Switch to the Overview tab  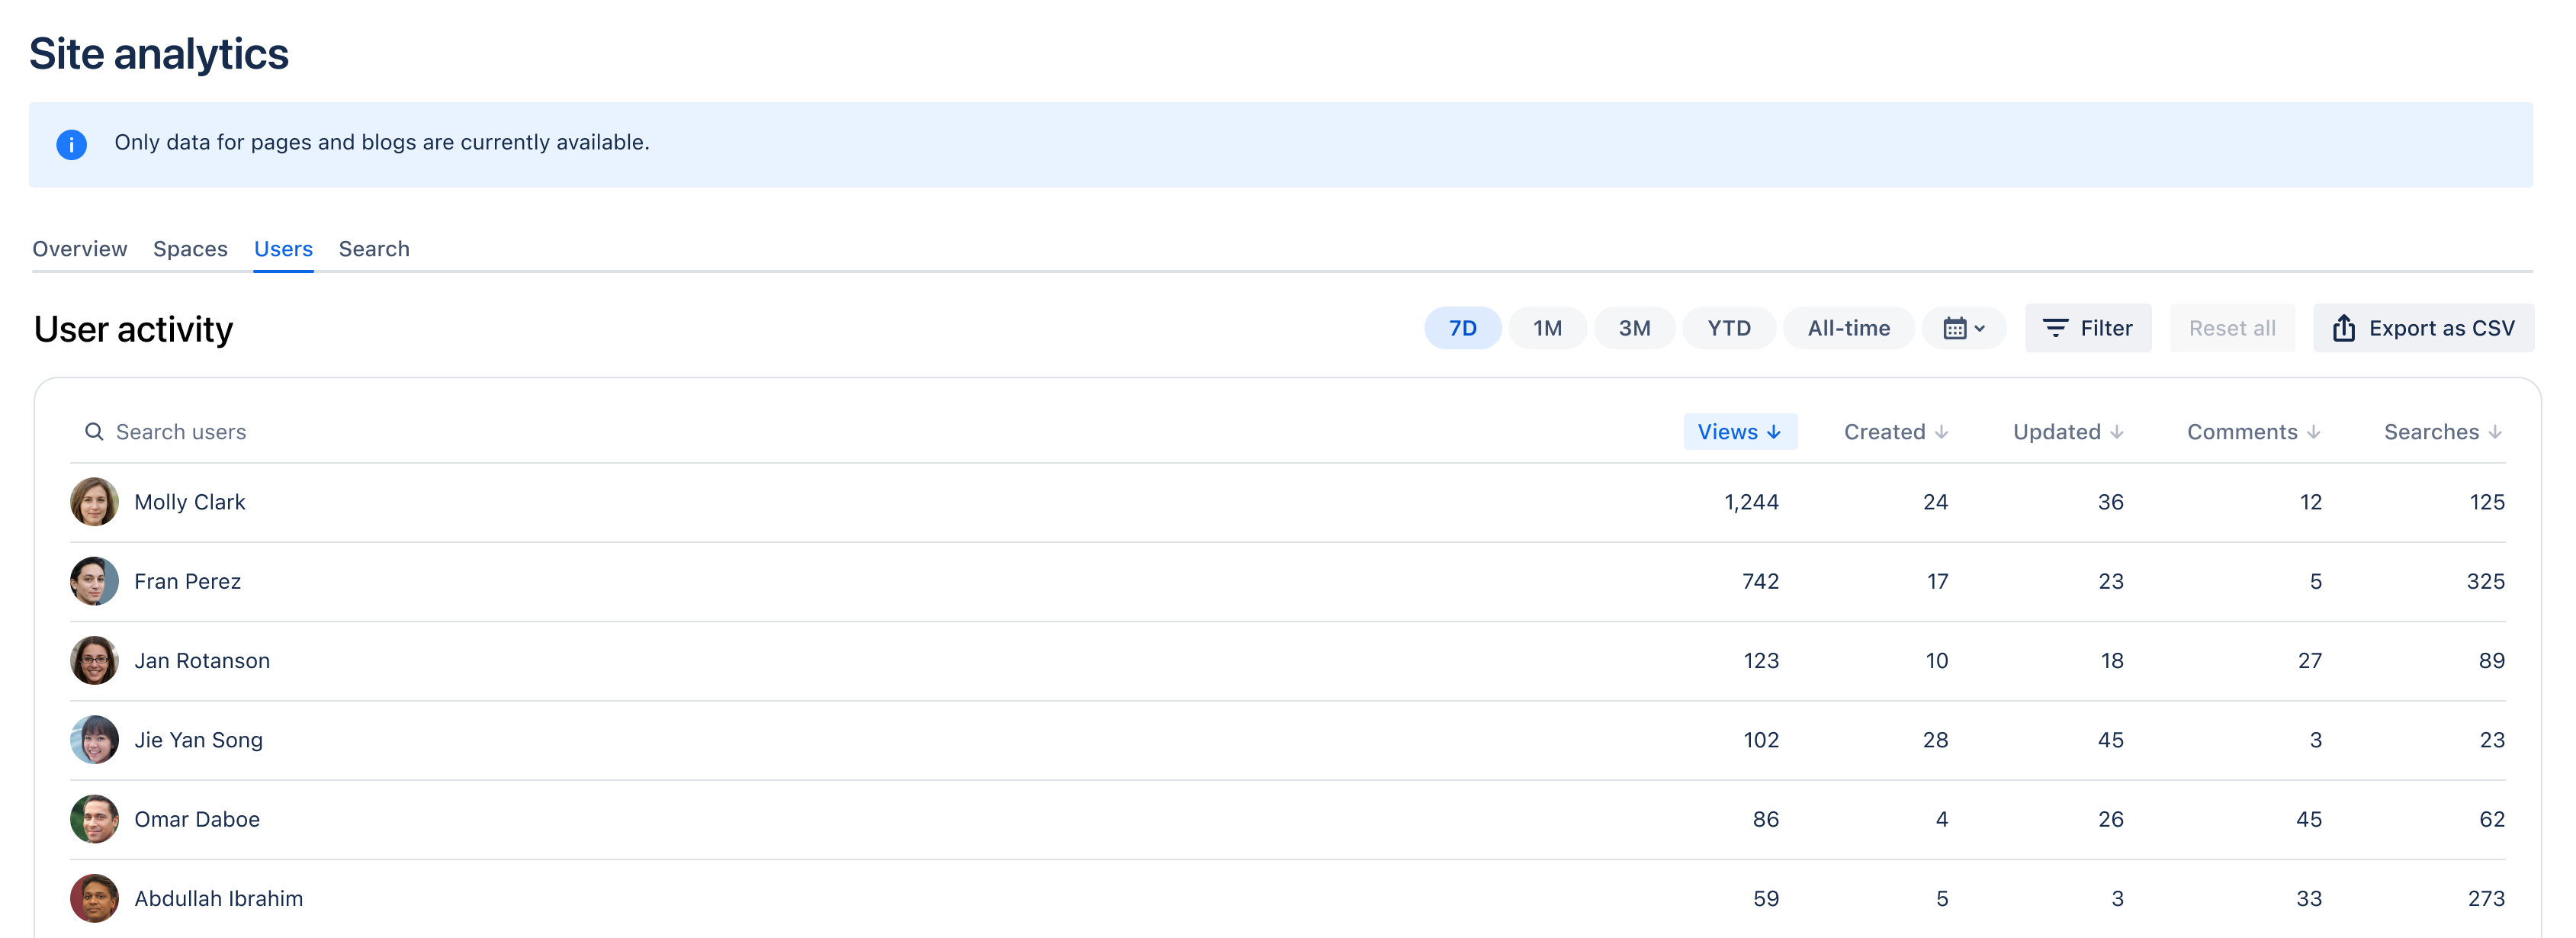[x=80, y=249]
